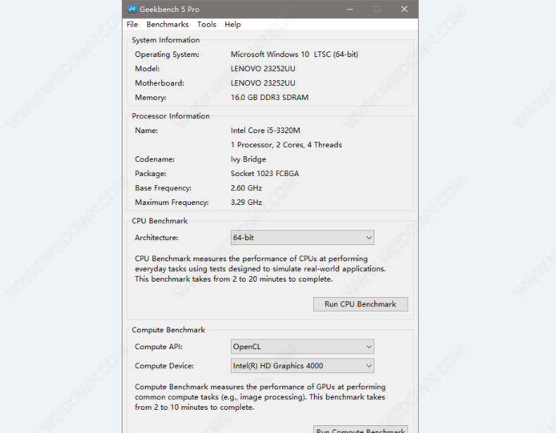
Task: Click the Base Frequency label
Action: (163, 188)
